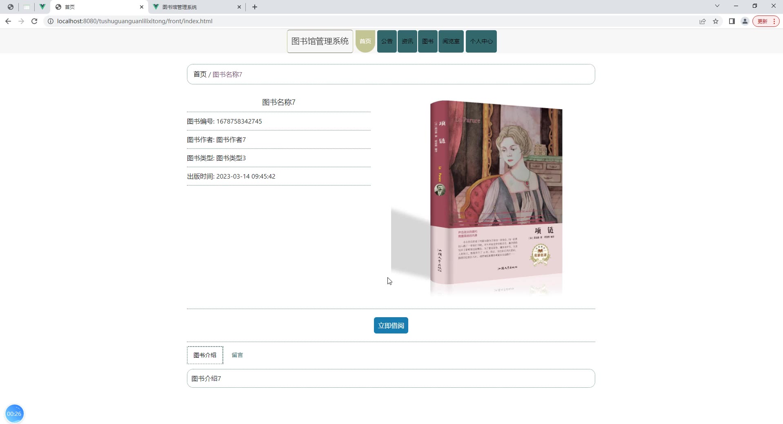Click the 图书名称7 breadcrumb entry
The height and width of the screenshot is (424, 783).
(227, 74)
